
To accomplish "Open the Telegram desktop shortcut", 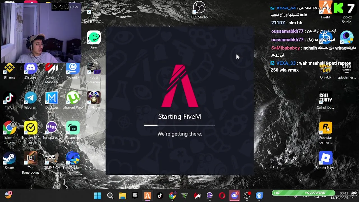I will [x=31, y=101].
